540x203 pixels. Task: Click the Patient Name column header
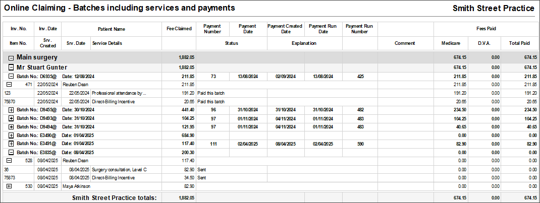pos(112,29)
